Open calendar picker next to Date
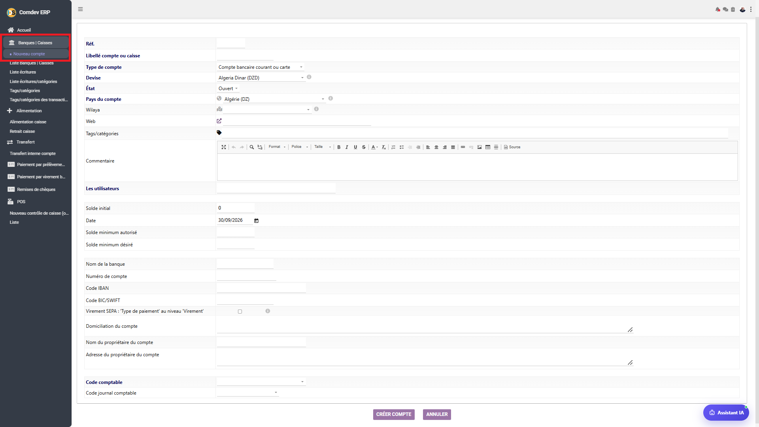Image resolution: width=759 pixels, height=427 pixels. tap(256, 221)
